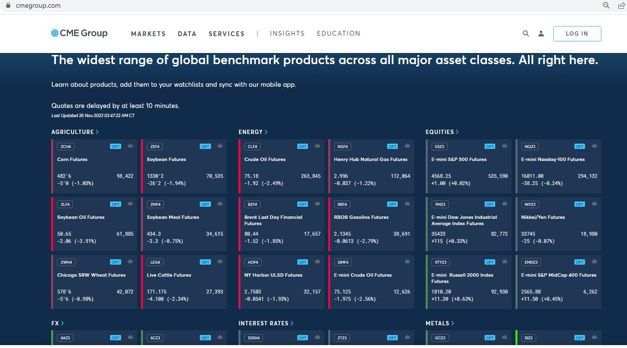
Task: Open site search magnifier icon
Action: [526, 34]
